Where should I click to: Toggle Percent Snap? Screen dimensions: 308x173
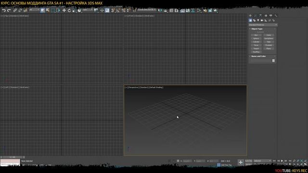click(123, 10)
